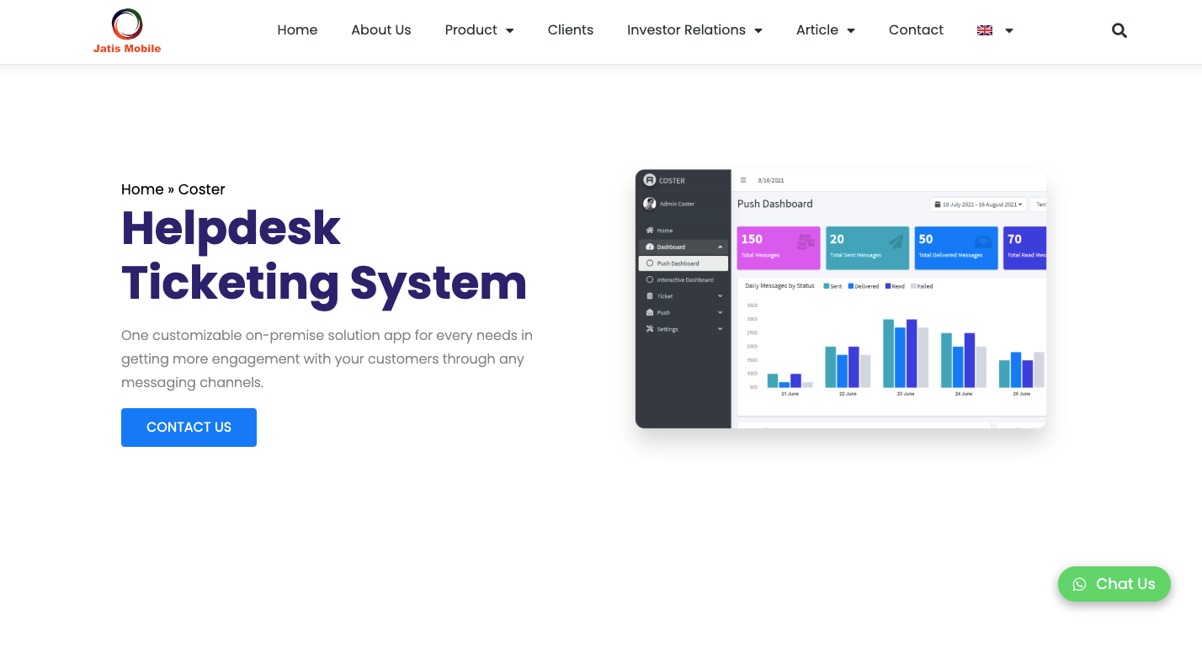This screenshot has width=1202, height=648.
Task: Click the pink 150 Total Messages card
Action: (778, 247)
